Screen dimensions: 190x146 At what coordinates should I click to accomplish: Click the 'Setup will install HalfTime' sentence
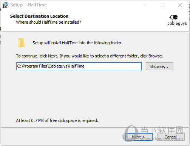(77, 43)
